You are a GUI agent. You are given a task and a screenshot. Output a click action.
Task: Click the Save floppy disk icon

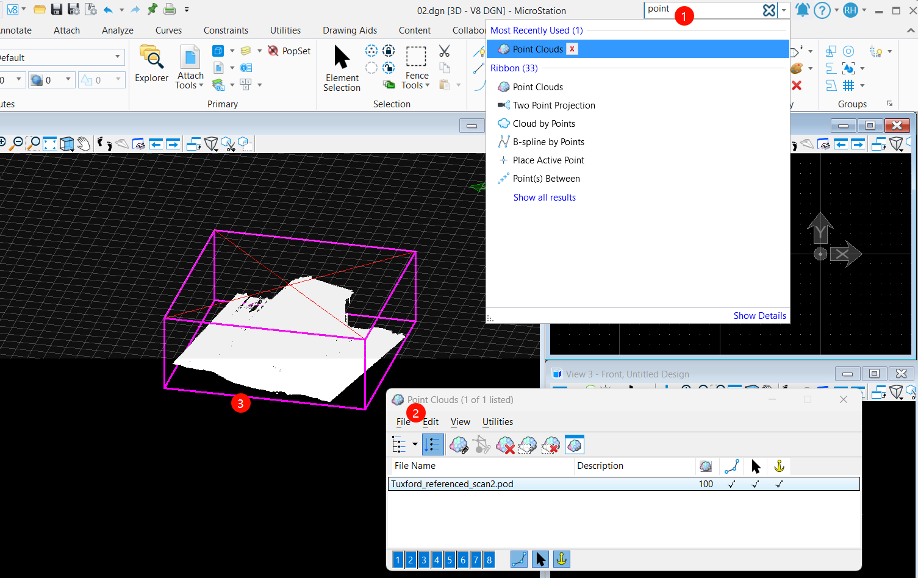pos(57,10)
